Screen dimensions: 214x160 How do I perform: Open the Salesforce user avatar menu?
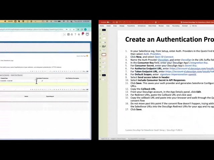[x=87, y=34]
